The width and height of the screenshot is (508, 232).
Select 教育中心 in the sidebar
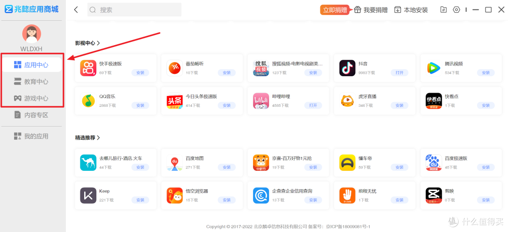coord(32,82)
